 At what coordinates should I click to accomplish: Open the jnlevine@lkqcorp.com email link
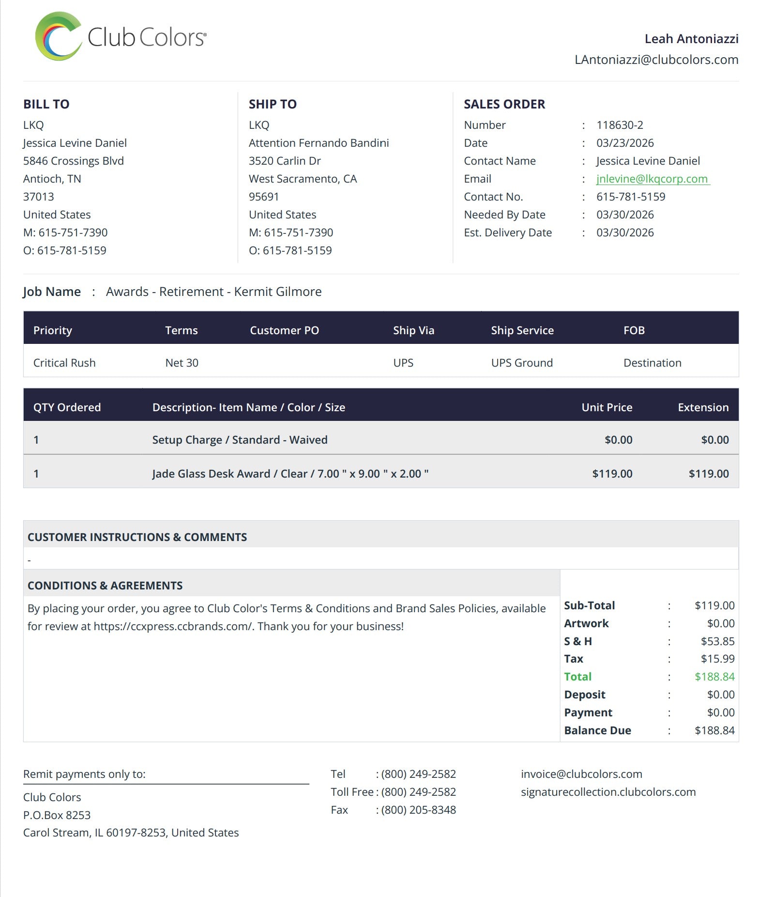pos(653,179)
